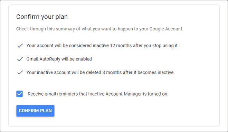The width and height of the screenshot is (228, 132).
Task: Click the 'Your inactive account will be deleted' sentence
Action: click(100, 73)
